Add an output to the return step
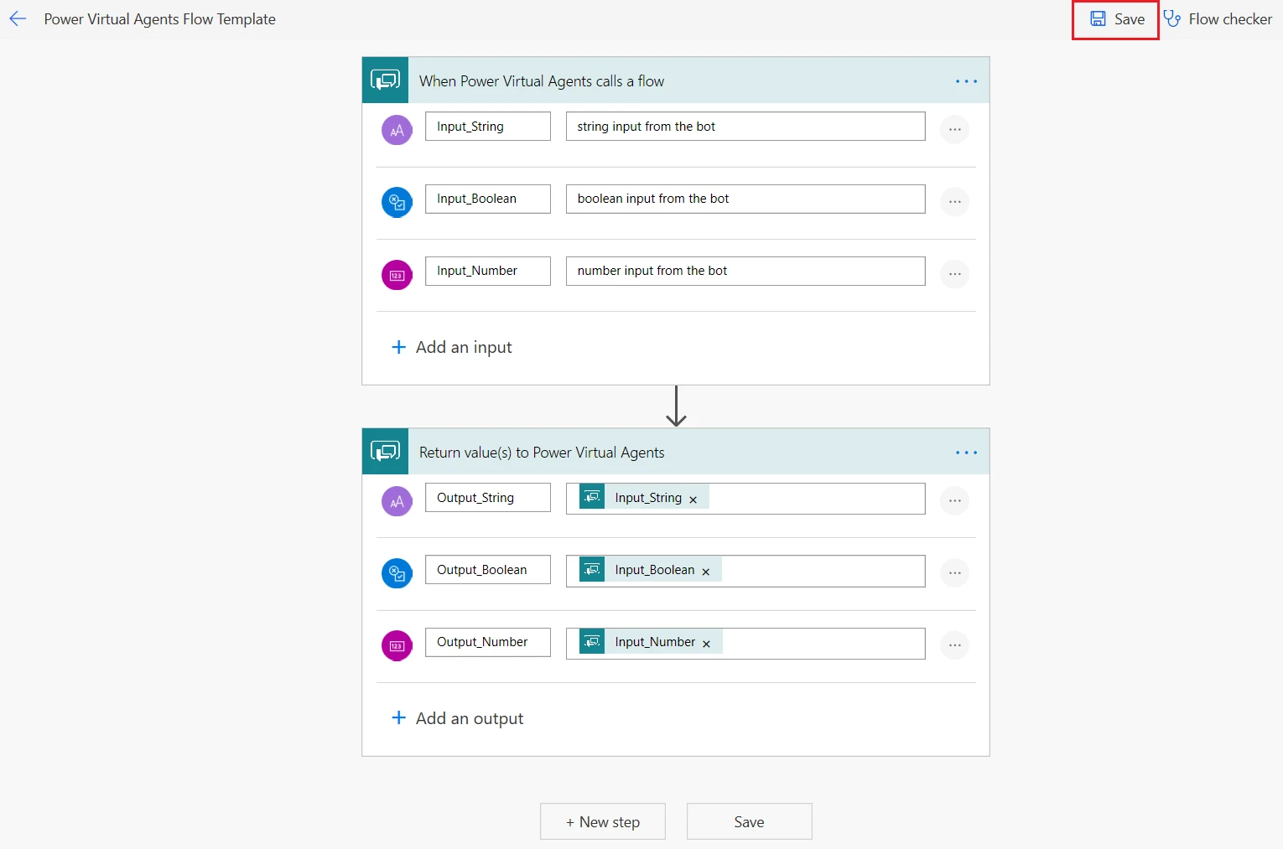This screenshot has width=1283, height=849. [458, 718]
